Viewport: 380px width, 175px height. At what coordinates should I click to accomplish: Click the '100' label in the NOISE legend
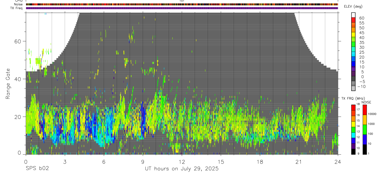point(370,134)
